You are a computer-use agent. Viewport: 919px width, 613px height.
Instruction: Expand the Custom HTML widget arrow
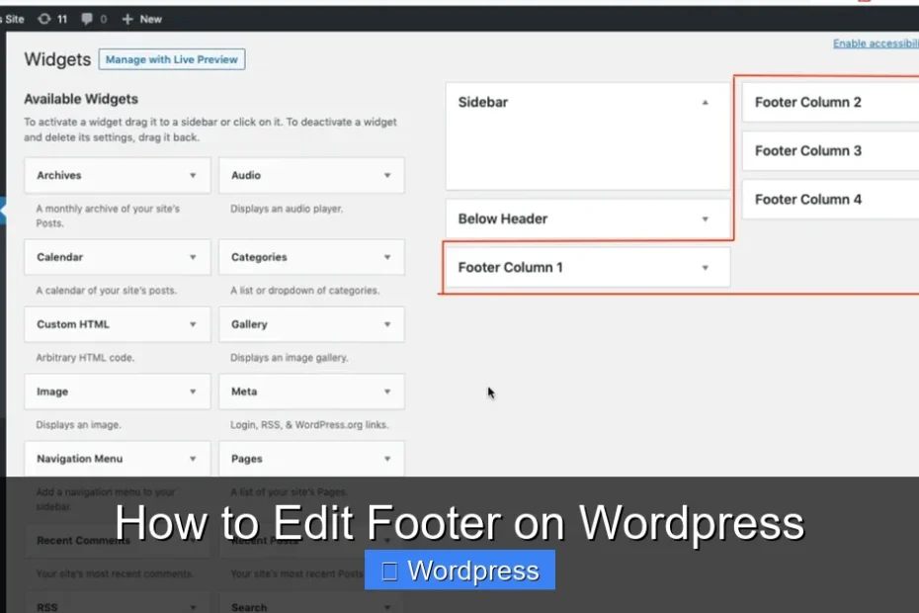tap(193, 324)
